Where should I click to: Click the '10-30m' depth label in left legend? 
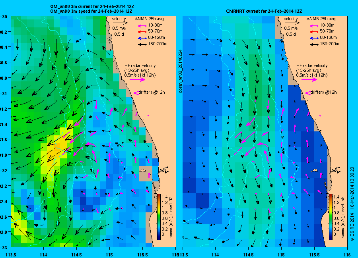click(155, 25)
